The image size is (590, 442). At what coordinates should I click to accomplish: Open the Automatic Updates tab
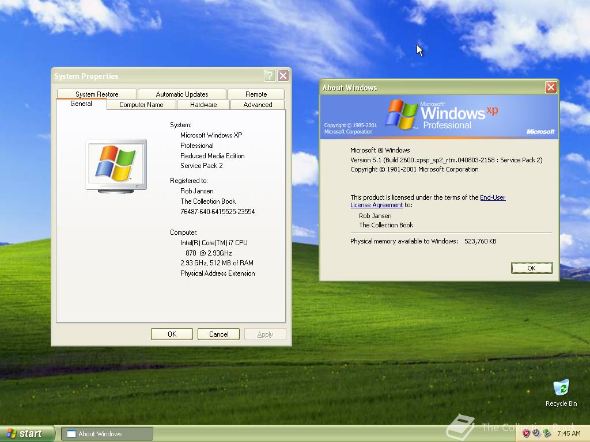[x=182, y=94]
